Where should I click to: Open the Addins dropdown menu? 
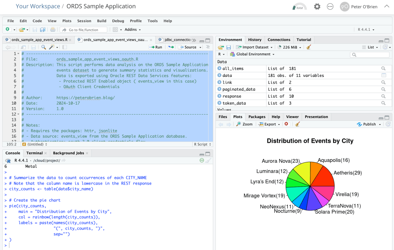[x=133, y=30]
